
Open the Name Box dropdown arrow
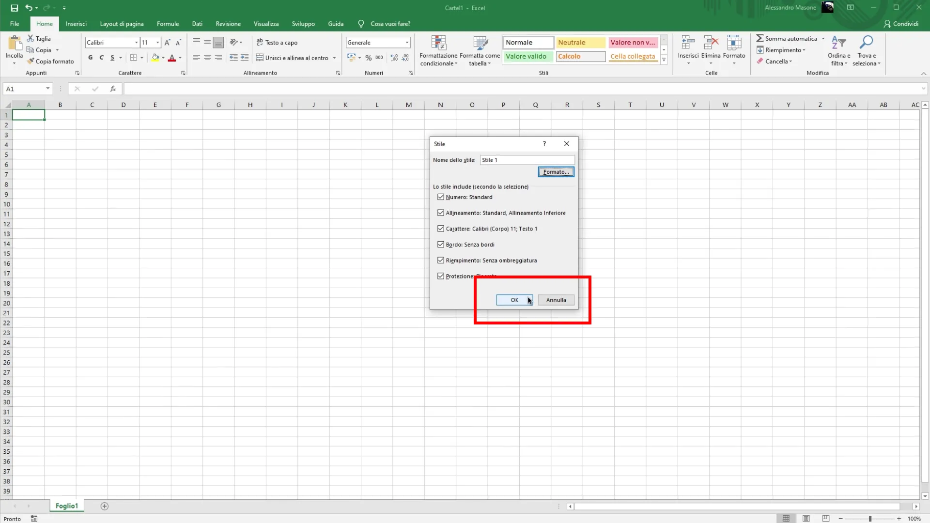(x=47, y=89)
